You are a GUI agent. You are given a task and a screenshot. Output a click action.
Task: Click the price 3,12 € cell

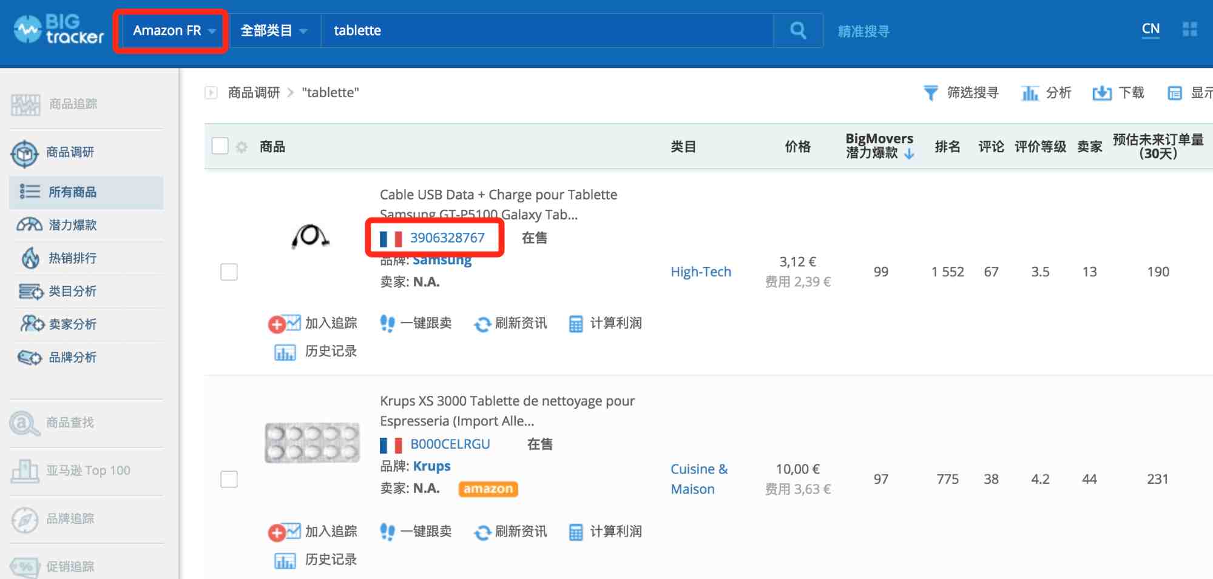click(x=797, y=262)
